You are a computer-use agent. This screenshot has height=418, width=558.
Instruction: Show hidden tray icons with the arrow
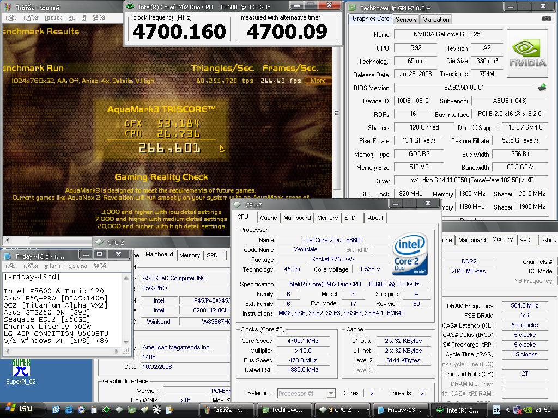point(507,410)
